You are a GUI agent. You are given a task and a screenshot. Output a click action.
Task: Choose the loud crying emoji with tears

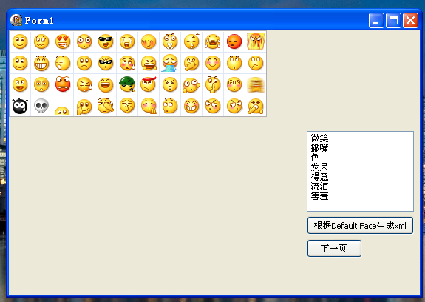(213, 41)
